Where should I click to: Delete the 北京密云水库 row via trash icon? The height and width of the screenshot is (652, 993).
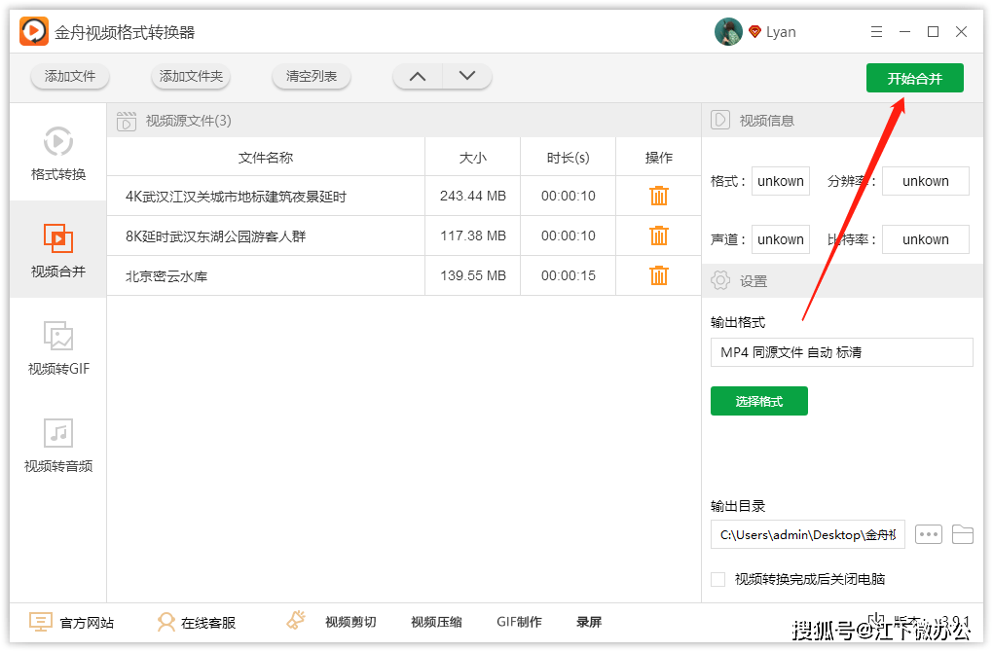coord(659,276)
